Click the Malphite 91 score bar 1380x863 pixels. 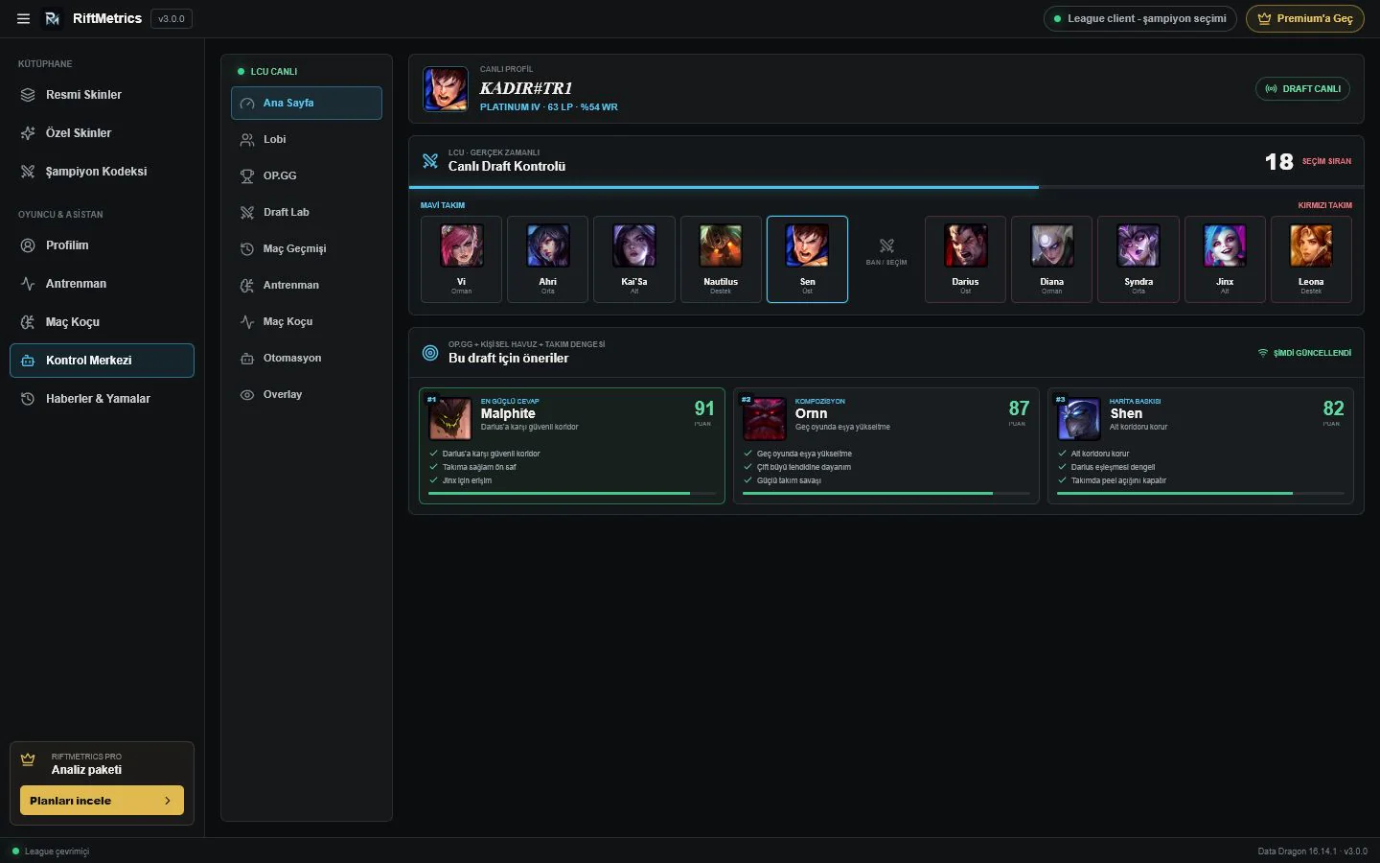(572, 494)
